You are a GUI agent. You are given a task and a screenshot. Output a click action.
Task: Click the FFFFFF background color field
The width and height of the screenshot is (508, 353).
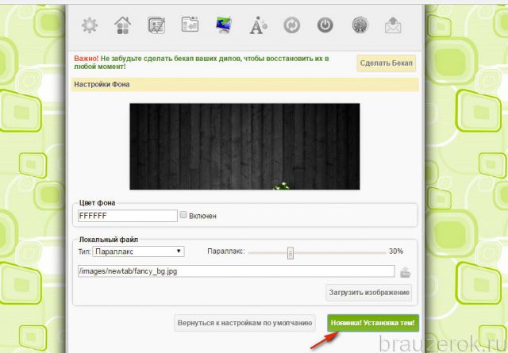pyautogui.click(x=128, y=216)
